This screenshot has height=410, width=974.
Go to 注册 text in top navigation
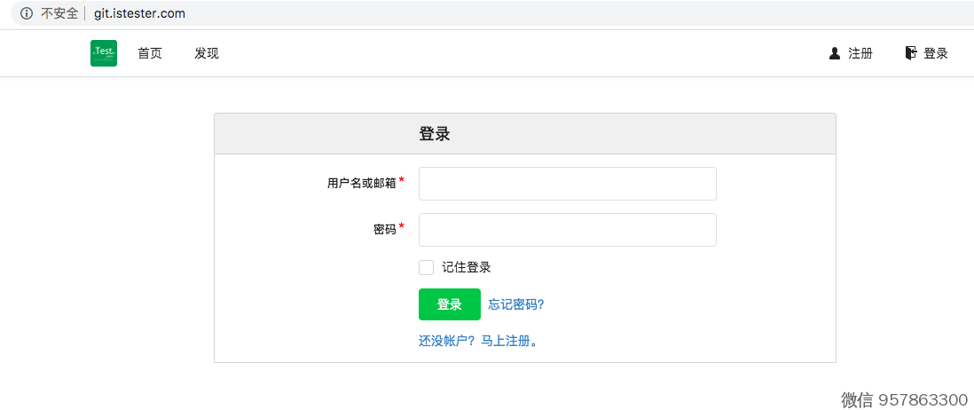pos(860,53)
